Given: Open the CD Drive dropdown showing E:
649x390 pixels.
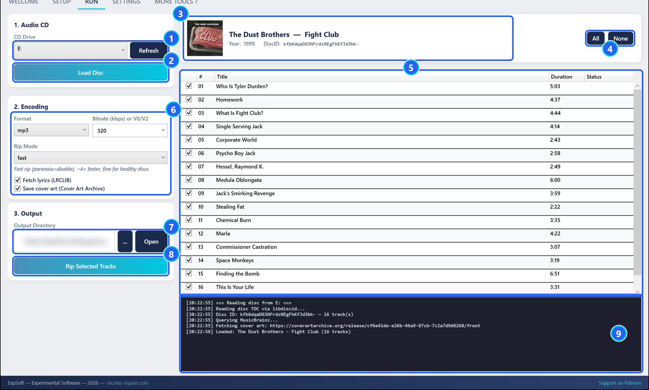Looking at the screenshot, I should pyautogui.click(x=71, y=50).
